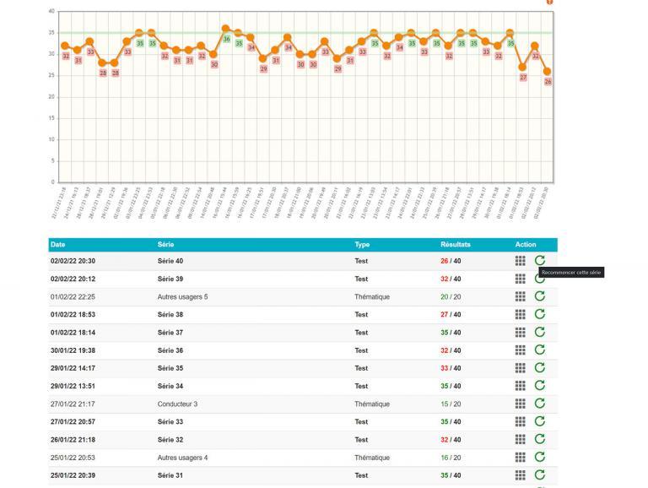The image size is (648, 488).
Task: Open the details grid for Série 38
Action: tap(521, 314)
